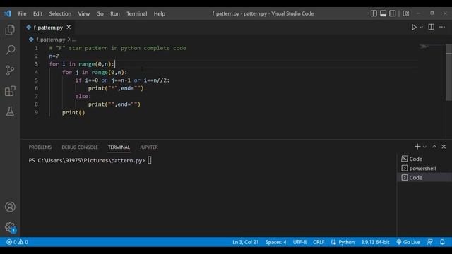Viewport: 452px width, 254px height.
Task: Click the terminal prompt input area
Action: point(150,160)
